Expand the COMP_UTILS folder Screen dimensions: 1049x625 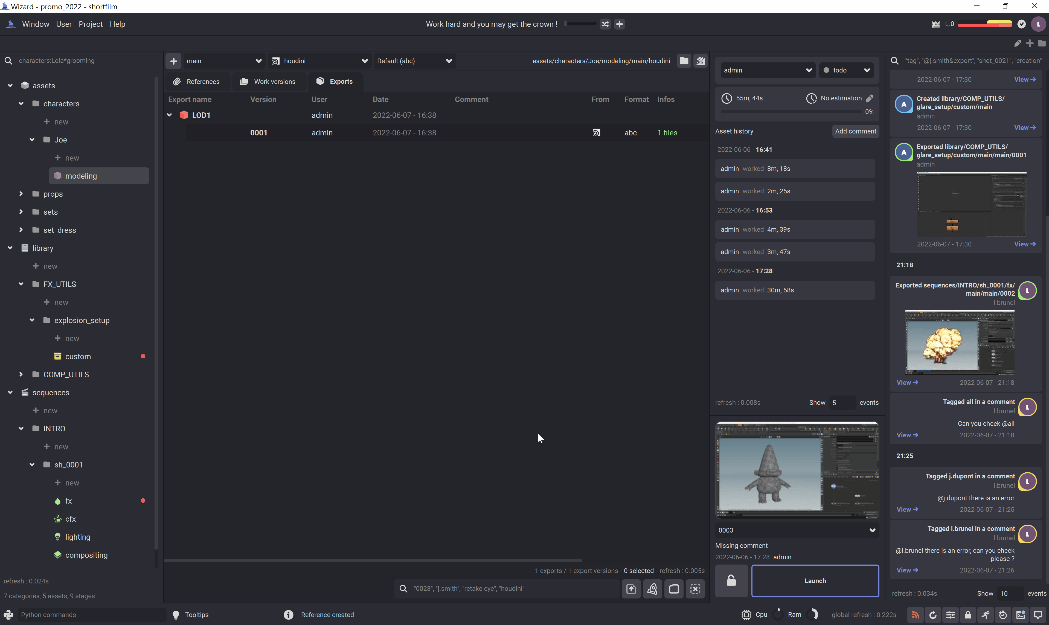pyautogui.click(x=21, y=374)
